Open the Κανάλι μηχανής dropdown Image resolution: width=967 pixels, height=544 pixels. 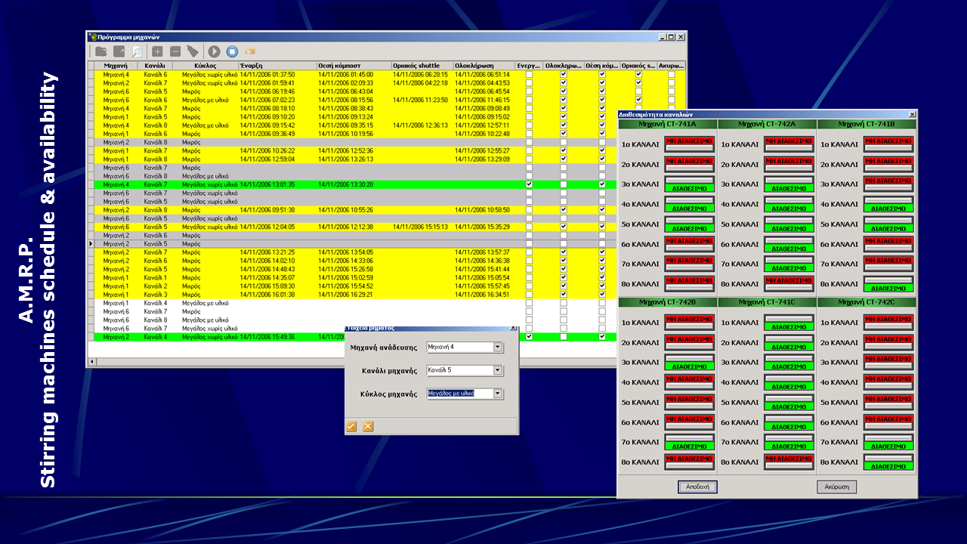(497, 370)
